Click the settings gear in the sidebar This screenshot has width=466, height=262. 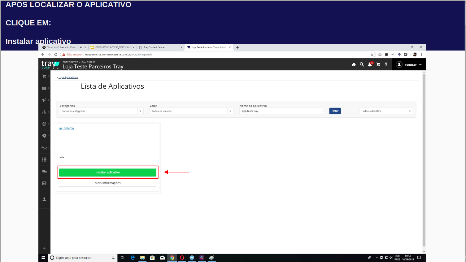44,136
